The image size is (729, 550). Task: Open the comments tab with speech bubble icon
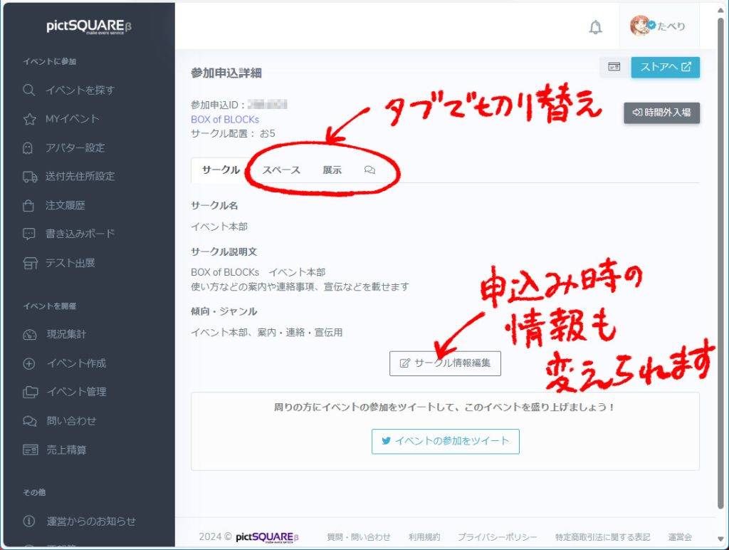click(369, 170)
